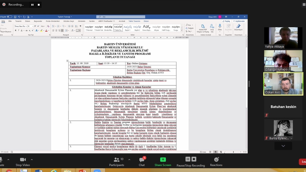The height and width of the screenshot is (172, 306).
Task: Open the Times New Roman font dropdown
Action: [x=26, y=26]
